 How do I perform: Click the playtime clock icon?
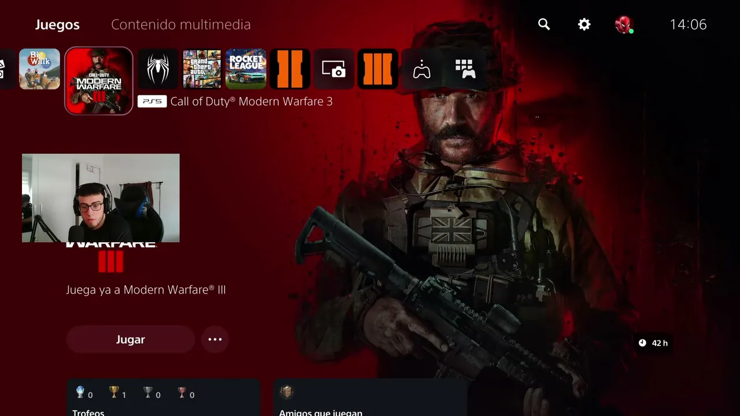click(x=642, y=343)
